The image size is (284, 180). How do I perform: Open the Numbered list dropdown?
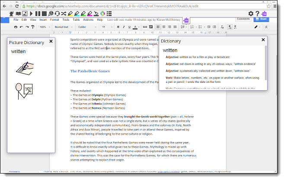(x=193, y=27)
